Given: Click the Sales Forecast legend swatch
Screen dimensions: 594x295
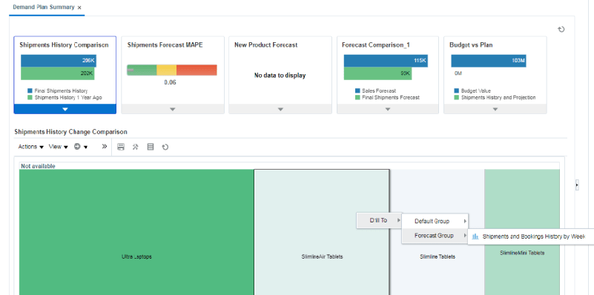Looking at the screenshot, I should [357, 91].
